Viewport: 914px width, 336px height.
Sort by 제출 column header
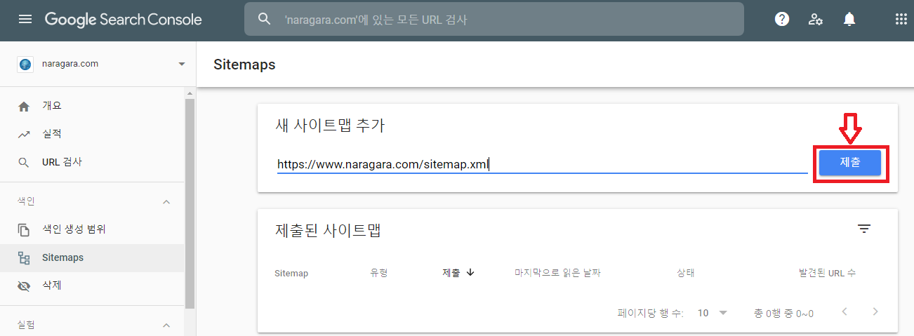451,273
